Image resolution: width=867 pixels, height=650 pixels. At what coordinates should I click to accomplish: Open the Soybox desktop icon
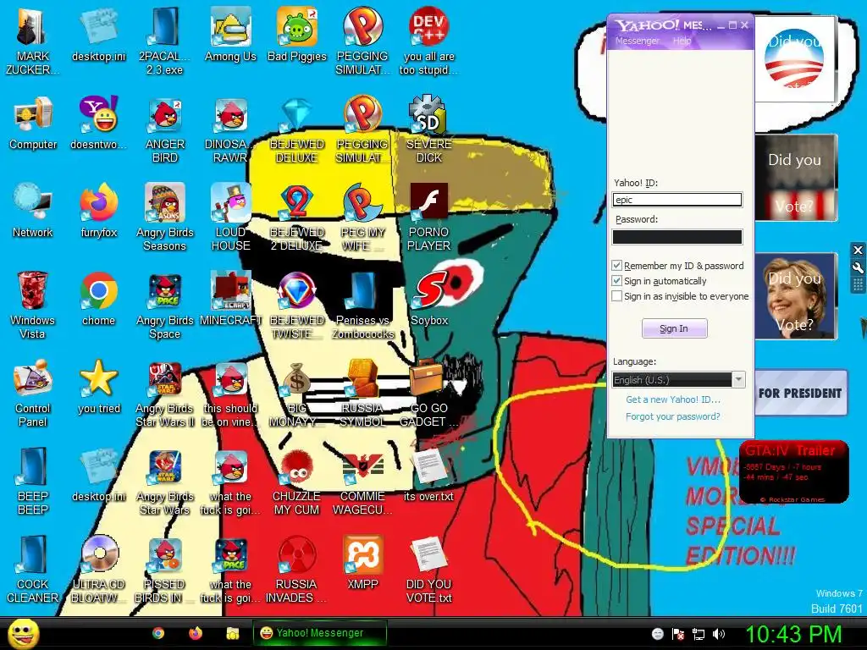pos(429,299)
